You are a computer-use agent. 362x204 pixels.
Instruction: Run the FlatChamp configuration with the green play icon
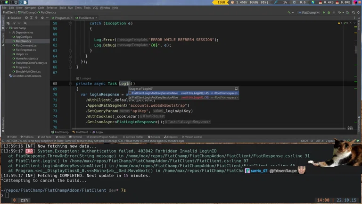pyautogui.click(x=324, y=12)
